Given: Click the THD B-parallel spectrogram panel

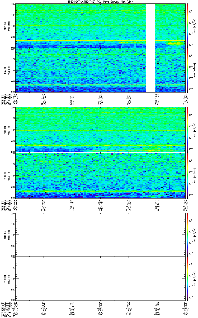Looking at the screenshot, I should [100, 175].
